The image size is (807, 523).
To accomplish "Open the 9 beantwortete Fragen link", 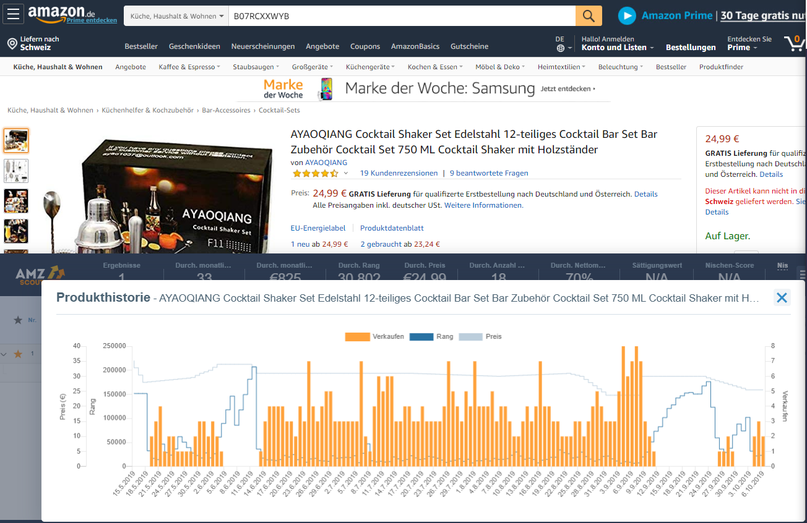I will pos(489,173).
